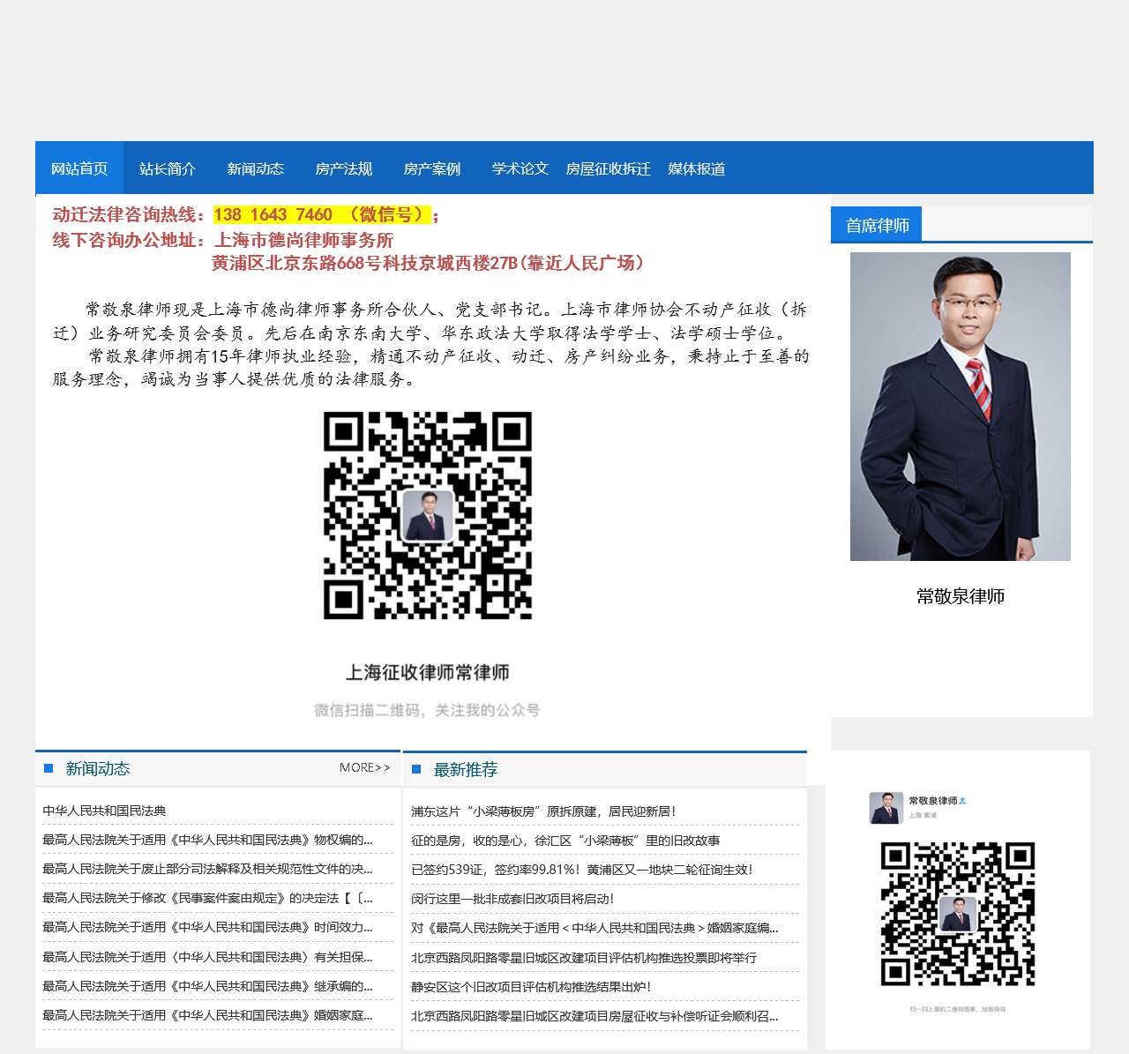Image resolution: width=1129 pixels, height=1054 pixels.
Task: Open article 房屋征收与补偿听证会顺利召开
Action: [x=594, y=1016]
